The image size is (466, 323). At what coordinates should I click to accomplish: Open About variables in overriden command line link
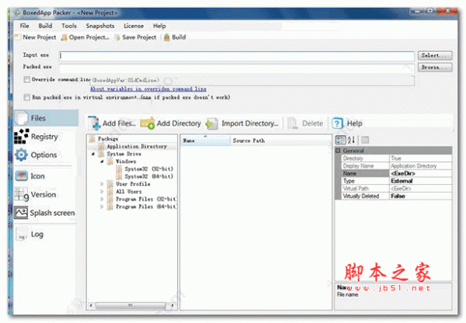point(148,89)
